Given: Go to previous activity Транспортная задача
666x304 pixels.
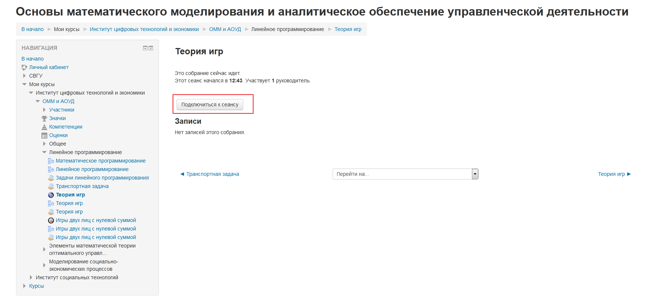Looking at the screenshot, I should click(x=210, y=174).
